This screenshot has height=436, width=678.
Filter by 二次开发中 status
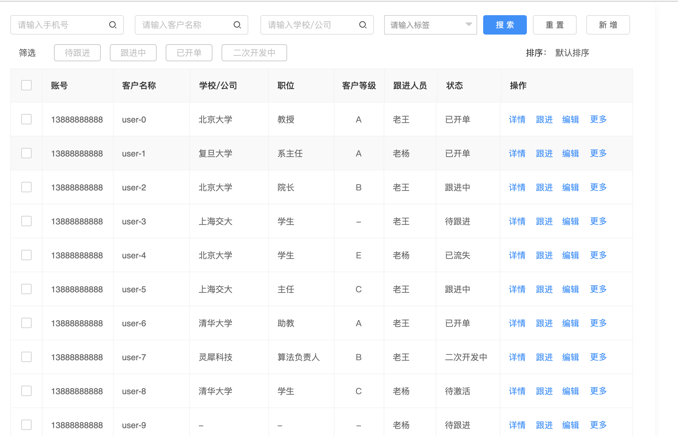(x=254, y=53)
